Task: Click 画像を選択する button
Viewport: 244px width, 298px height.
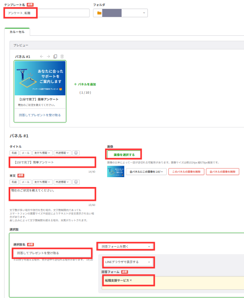Action: coord(124,155)
